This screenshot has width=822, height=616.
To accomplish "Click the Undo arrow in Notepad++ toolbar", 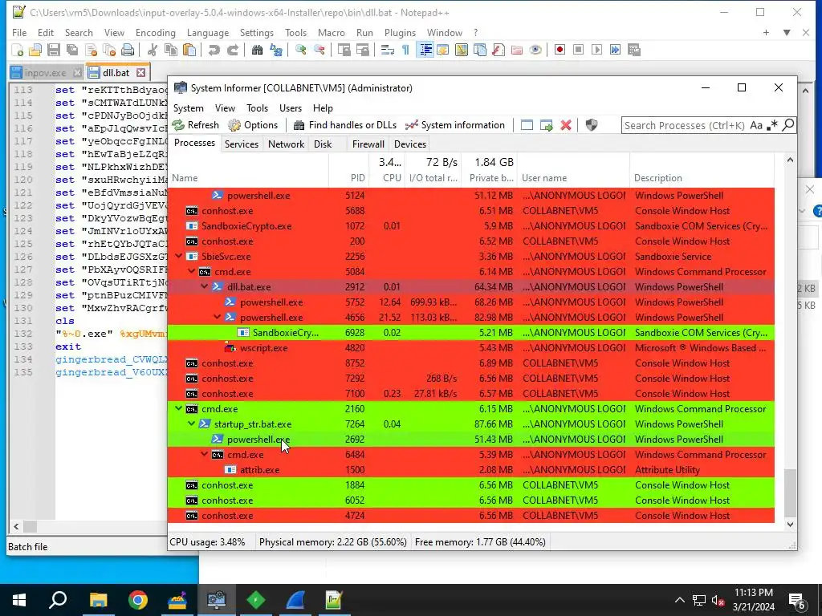I will (214, 50).
